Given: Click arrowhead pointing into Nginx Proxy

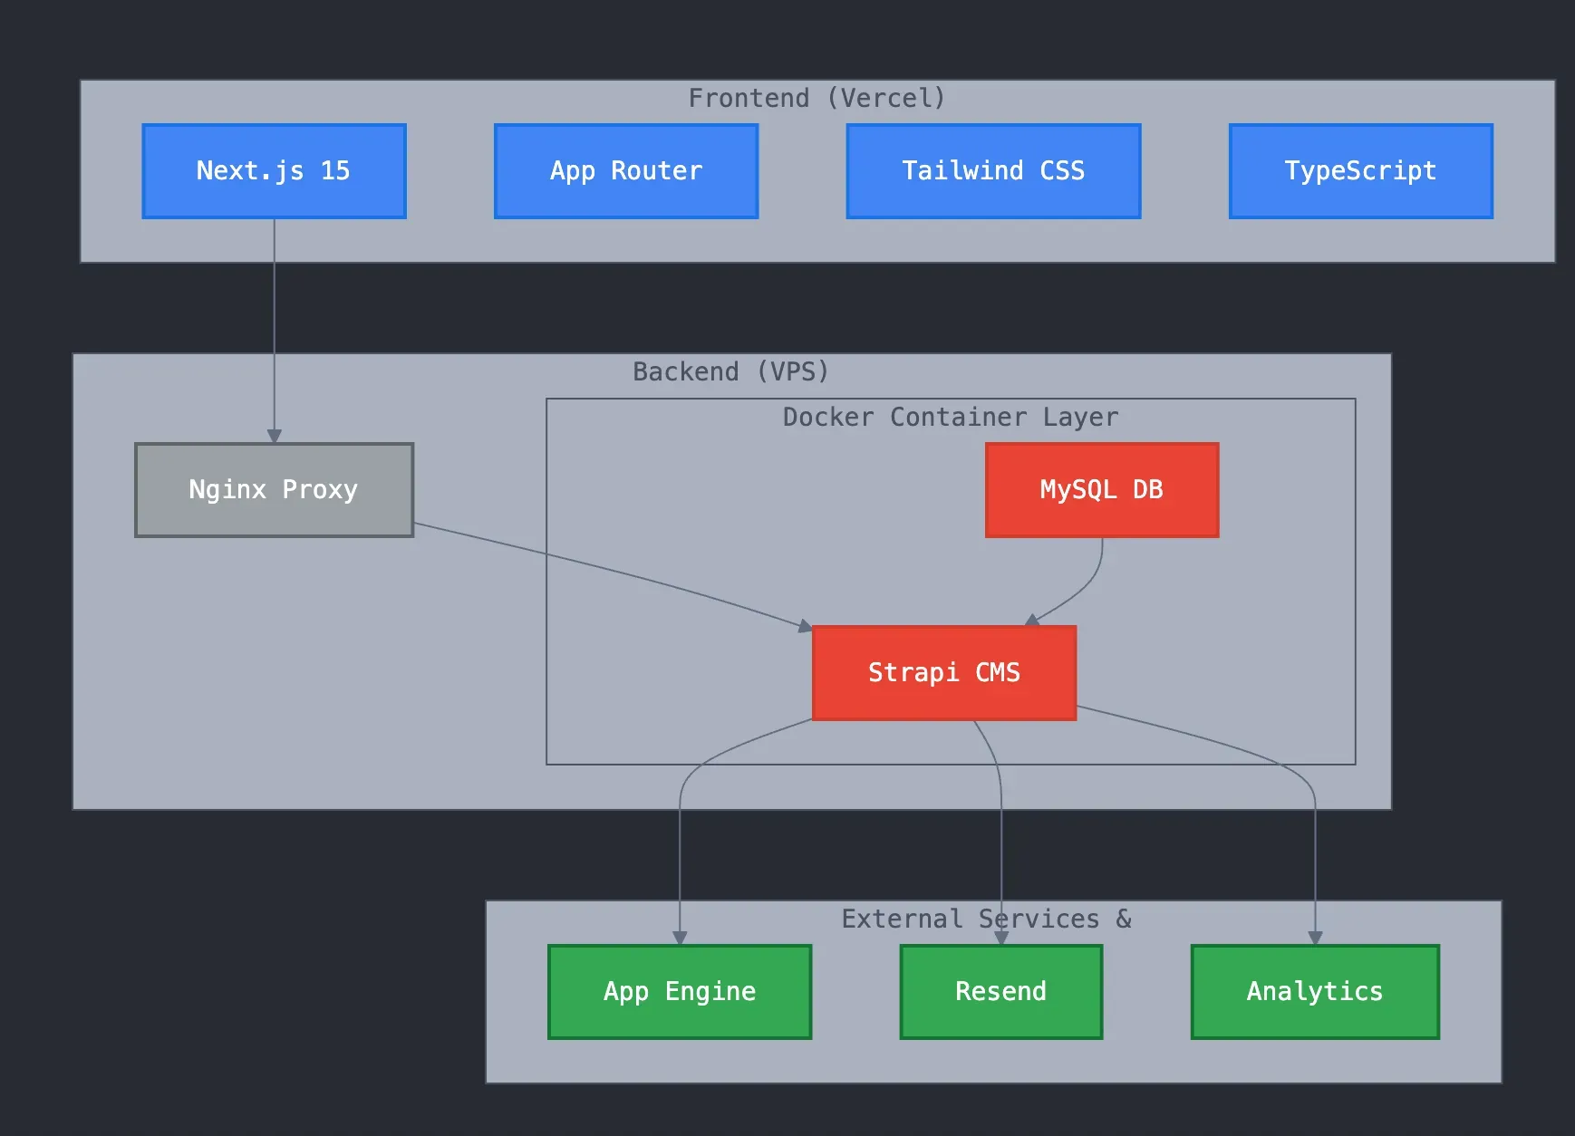Looking at the screenshot, I should coord(274,437).
